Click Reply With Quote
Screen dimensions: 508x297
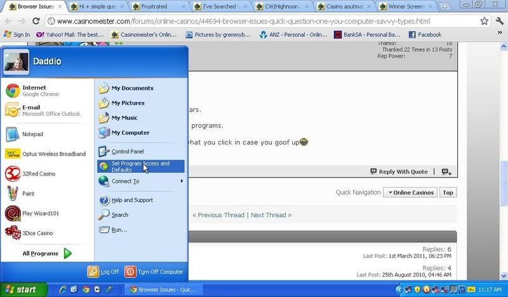[x=399, y=172]
